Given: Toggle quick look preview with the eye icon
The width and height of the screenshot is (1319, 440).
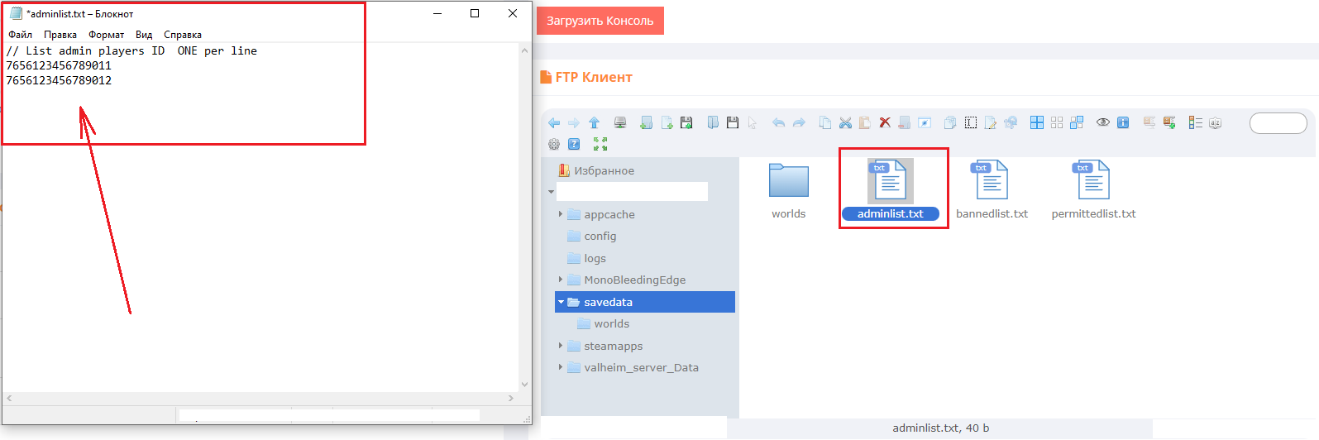Looking at the screenshot, I should (1103, 122).
